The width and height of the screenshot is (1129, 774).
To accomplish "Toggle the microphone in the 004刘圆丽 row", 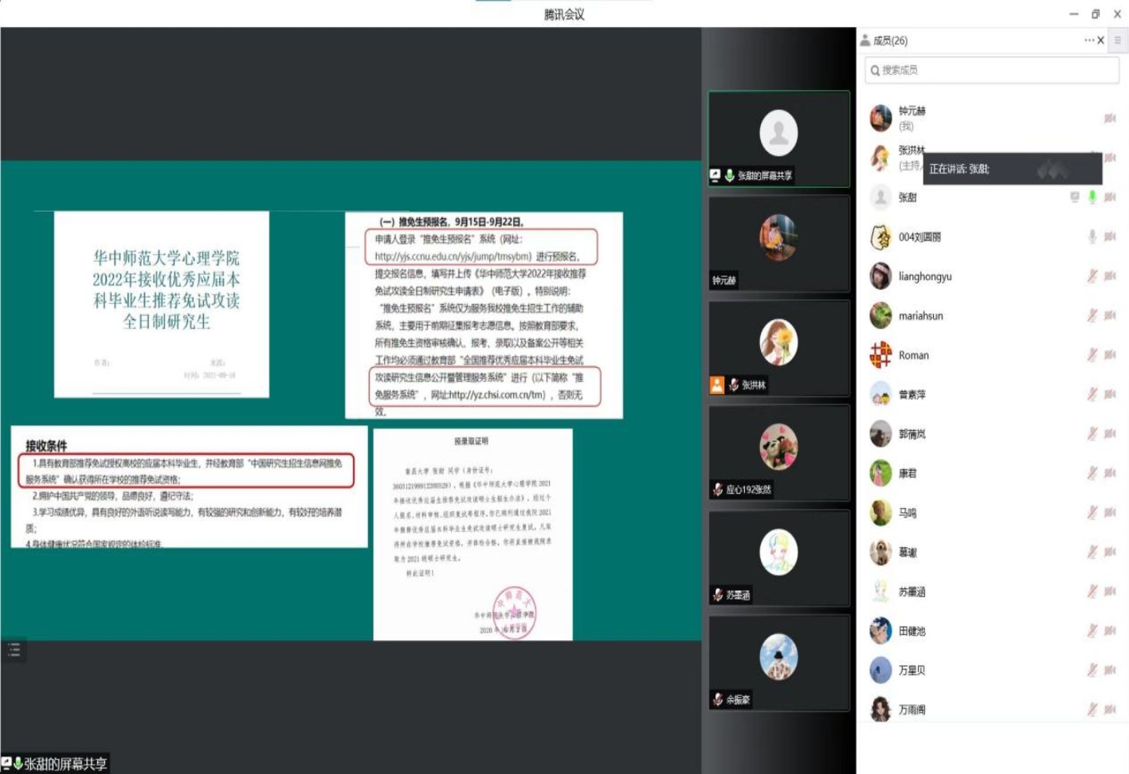I will point(1092,236).
